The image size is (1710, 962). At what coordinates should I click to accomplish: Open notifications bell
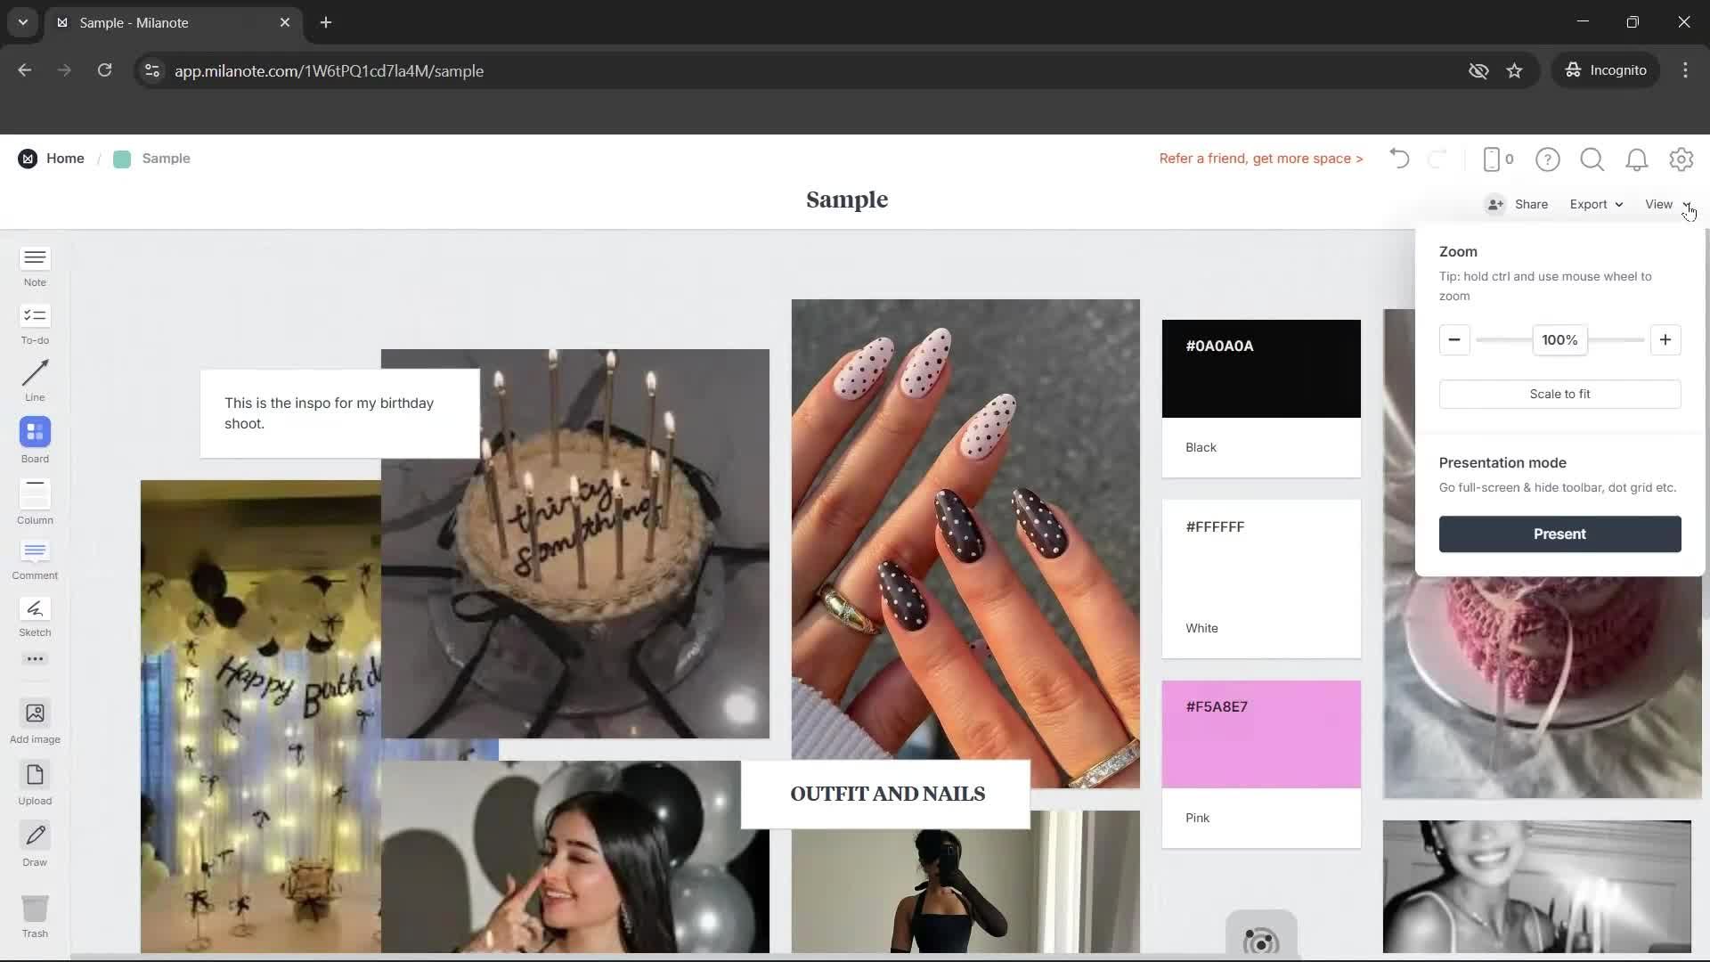(1637, 159)
